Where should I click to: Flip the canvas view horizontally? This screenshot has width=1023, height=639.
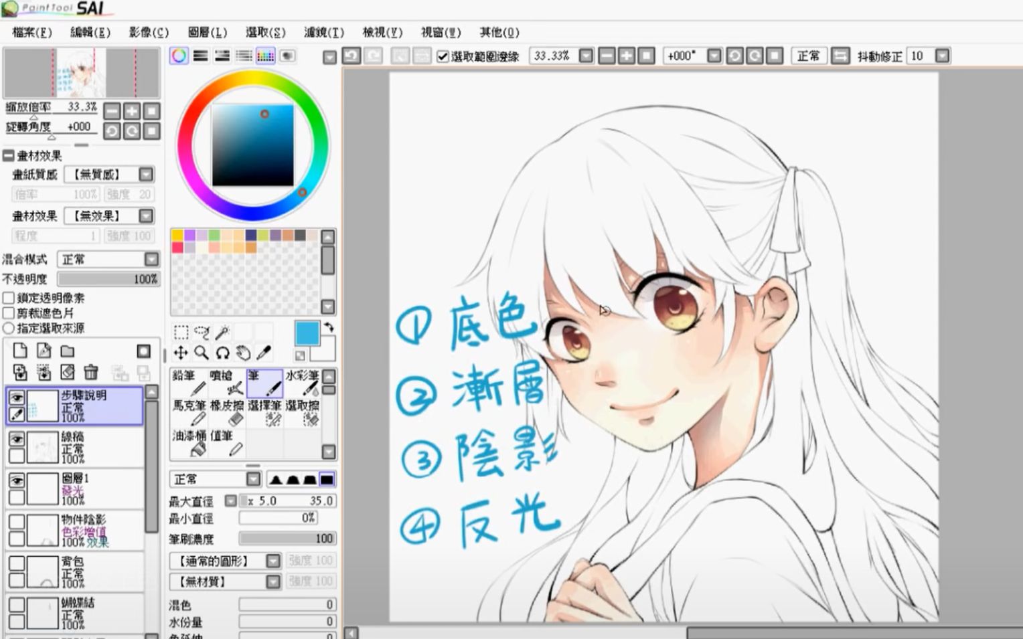tap(840, 56)
